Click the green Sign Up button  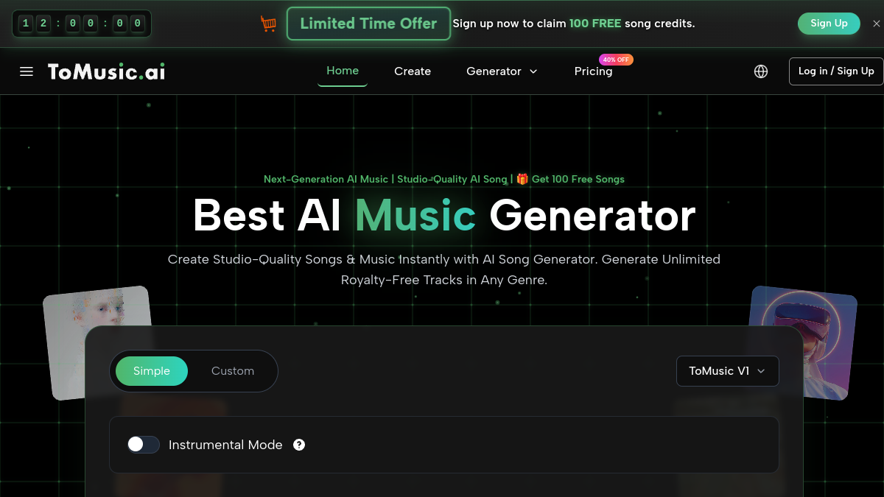pos(829,24)
